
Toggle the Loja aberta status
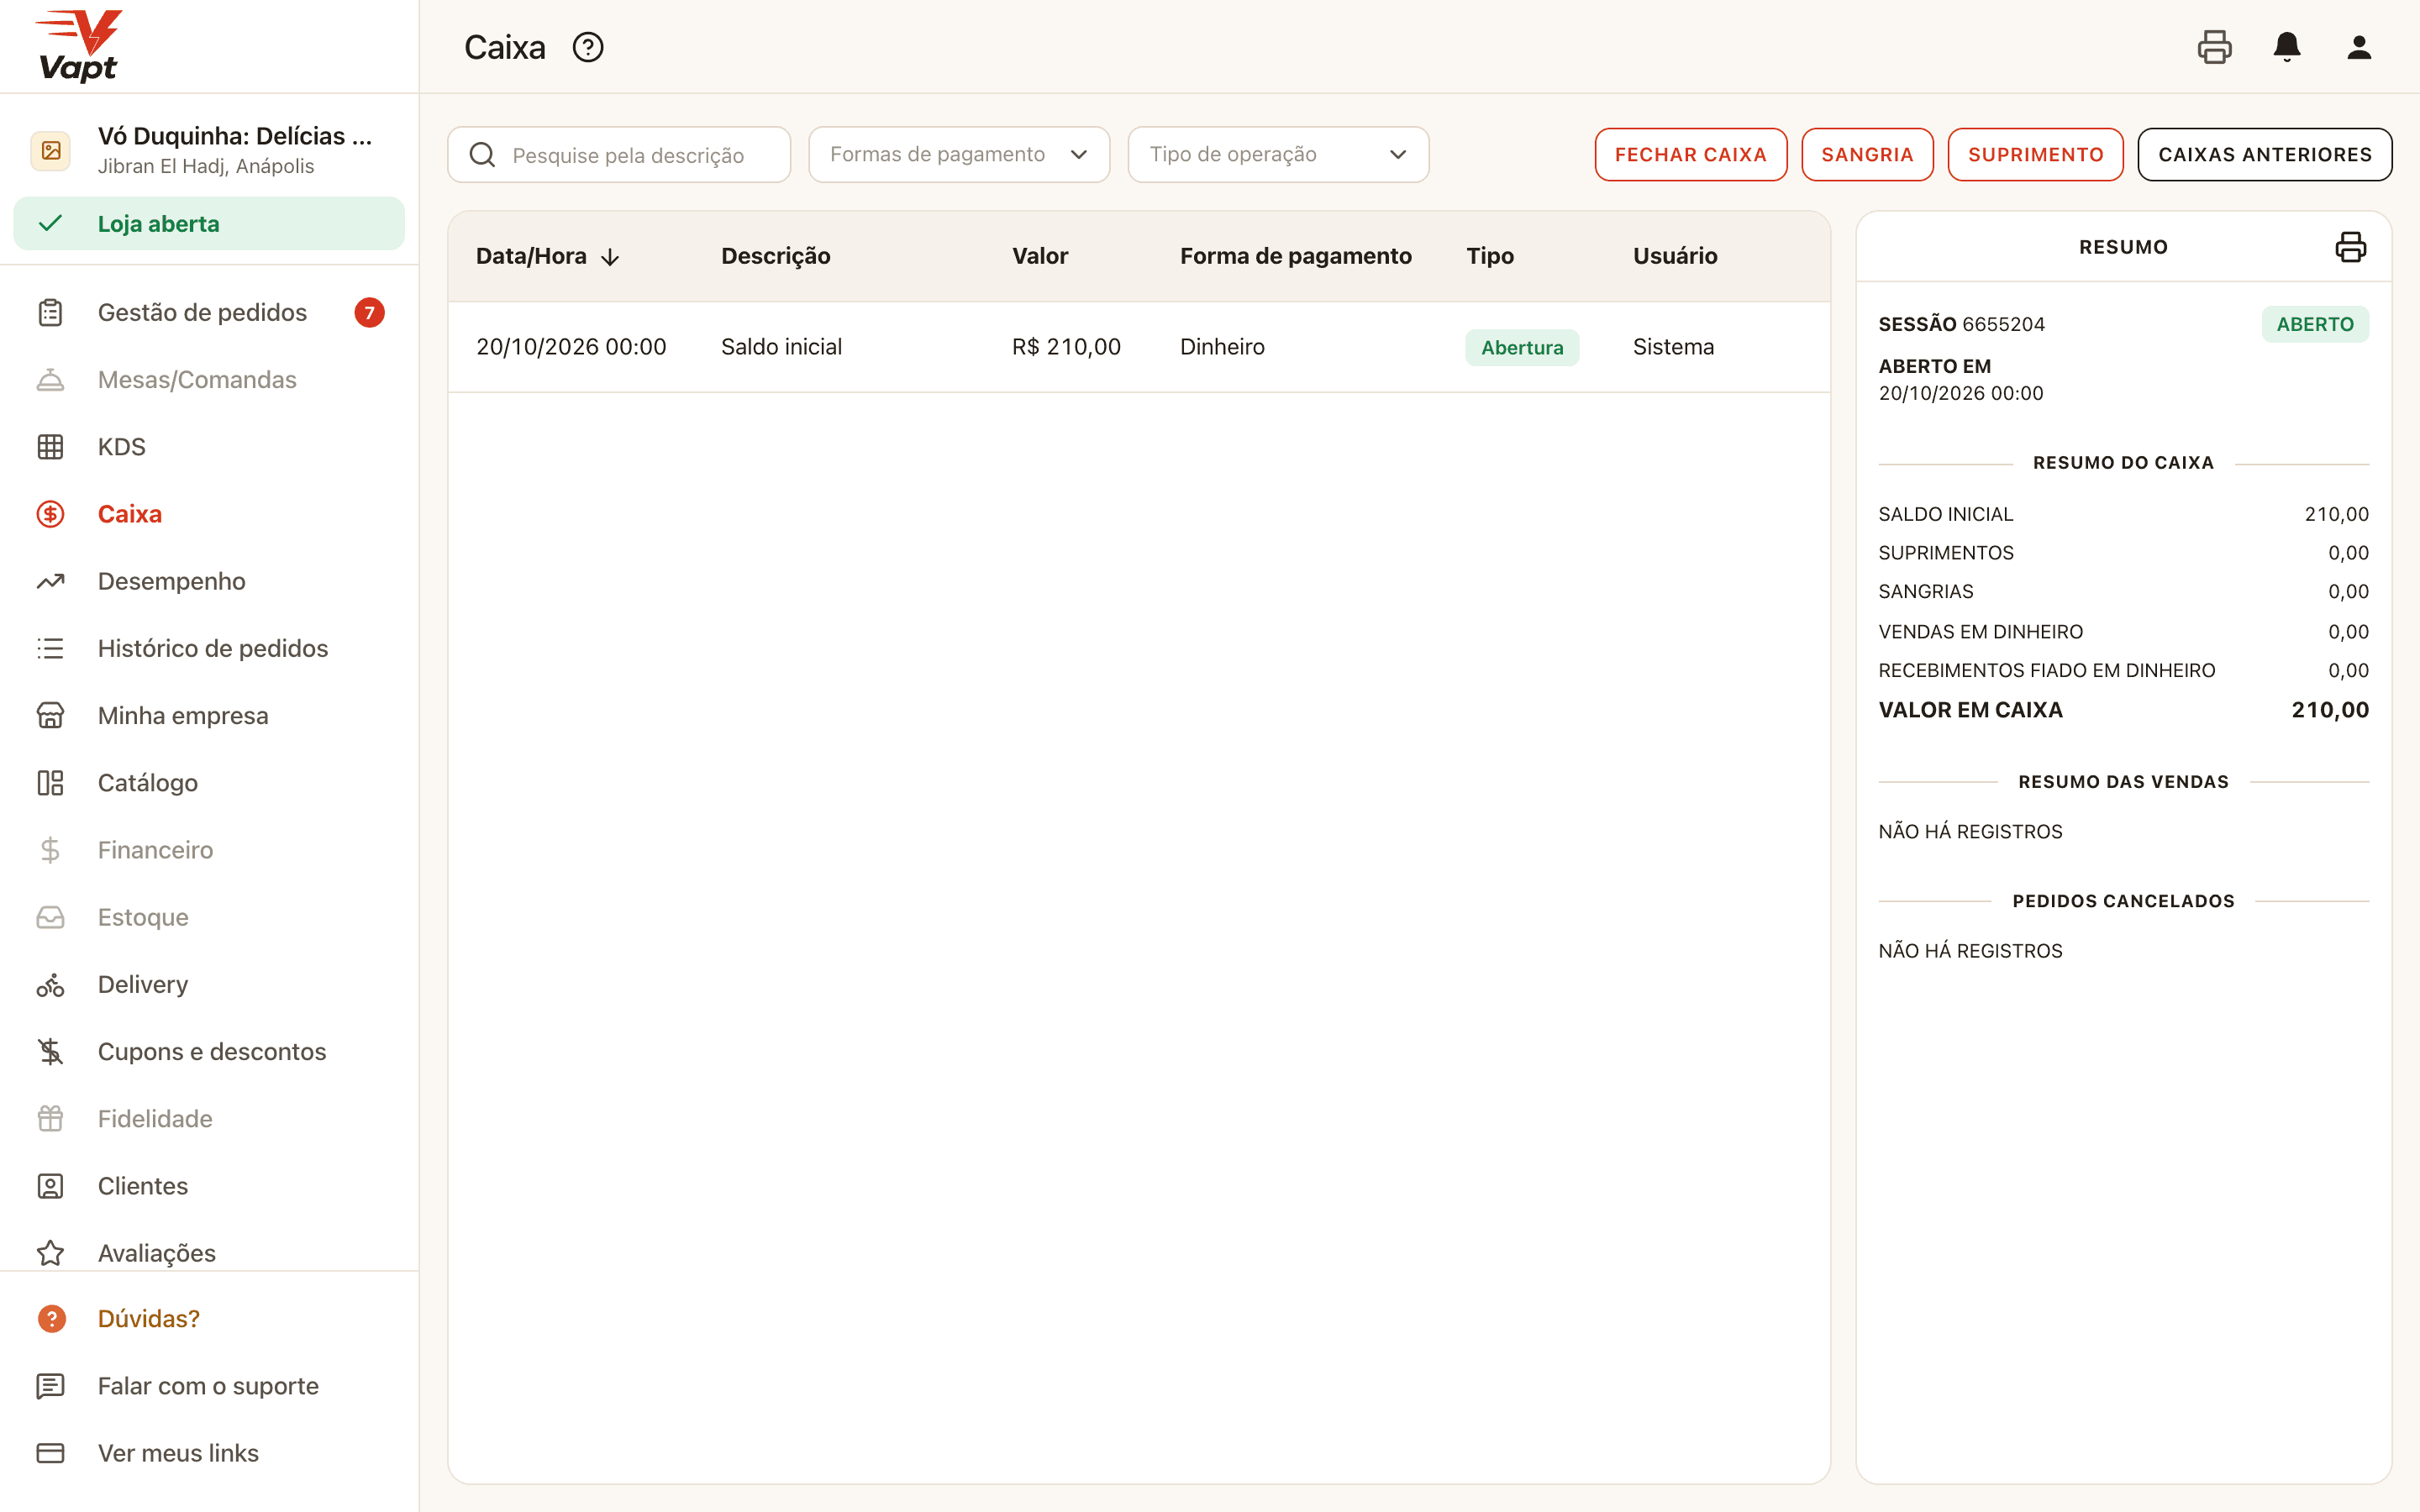[x=209, y=223]
